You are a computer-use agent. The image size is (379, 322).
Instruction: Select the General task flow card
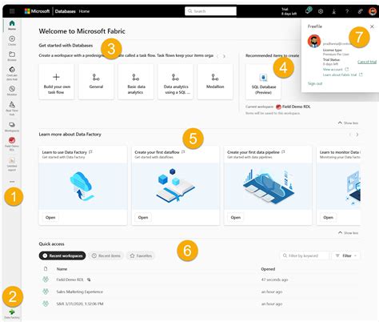(96, 82)
